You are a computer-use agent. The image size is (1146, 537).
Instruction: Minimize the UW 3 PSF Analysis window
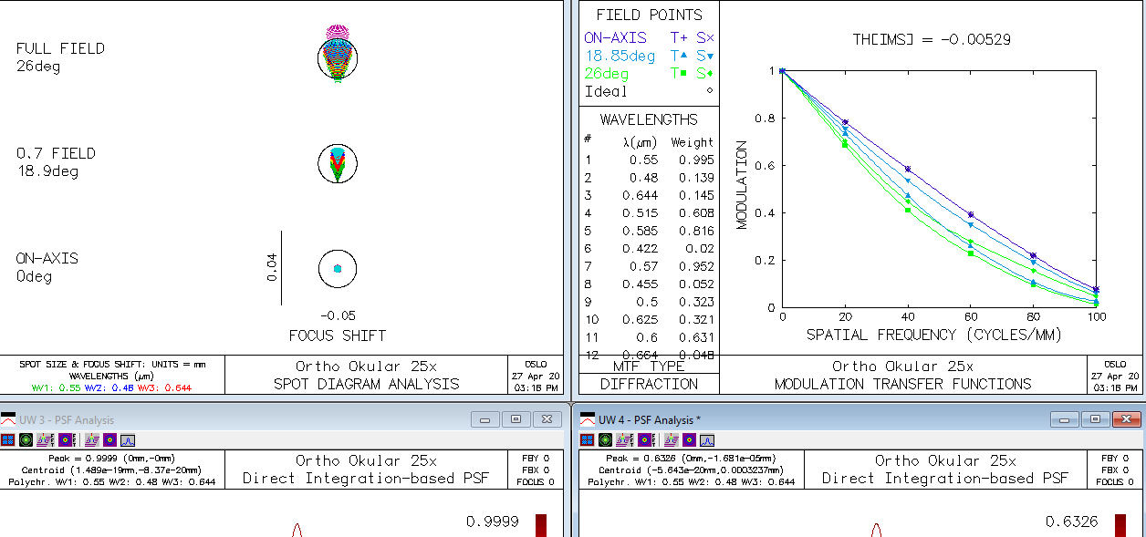(484, 419)
